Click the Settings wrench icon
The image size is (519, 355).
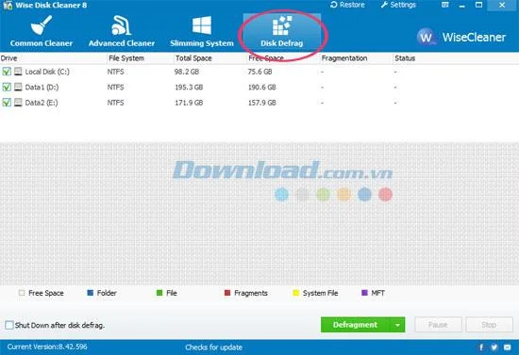(384, 5)
